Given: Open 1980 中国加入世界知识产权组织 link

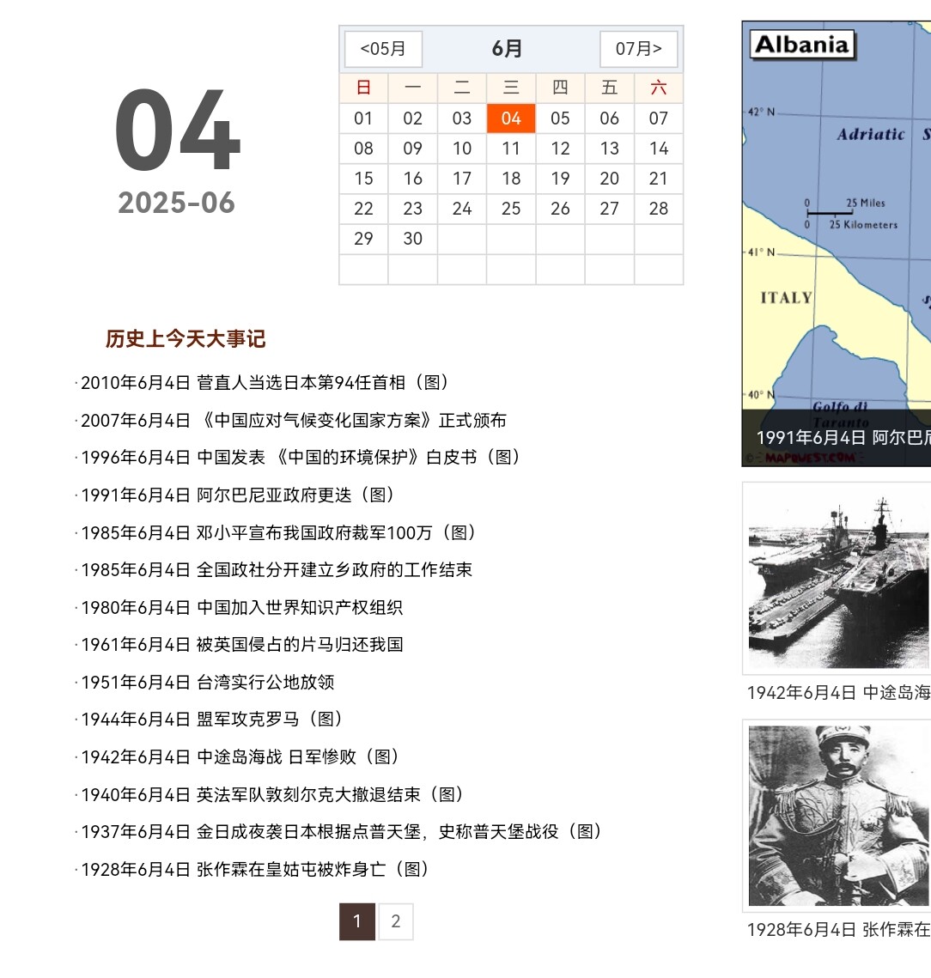Looking at the screenshot, I should [x=242, y=608].
